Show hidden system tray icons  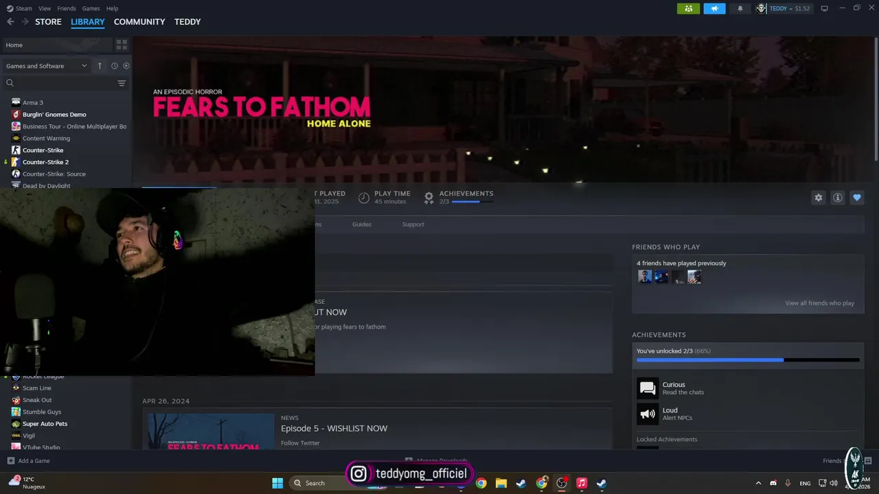pos(758,483)
